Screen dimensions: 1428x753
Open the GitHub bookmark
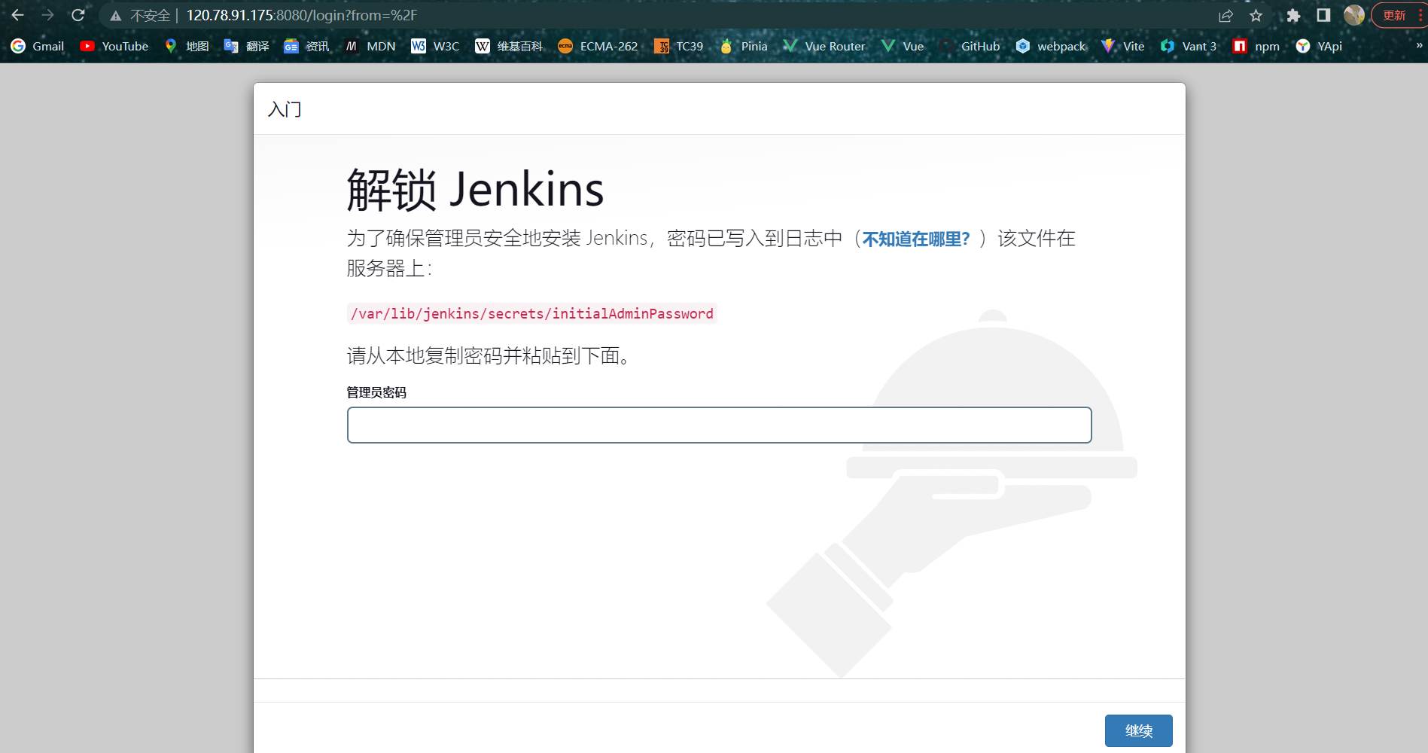click(970, 46)
